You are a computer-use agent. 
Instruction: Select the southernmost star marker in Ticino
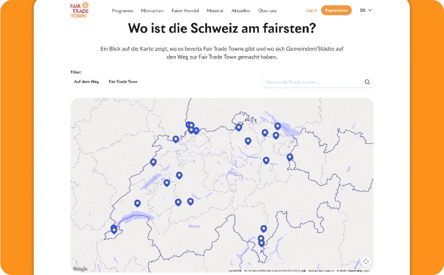pos(261,243)
